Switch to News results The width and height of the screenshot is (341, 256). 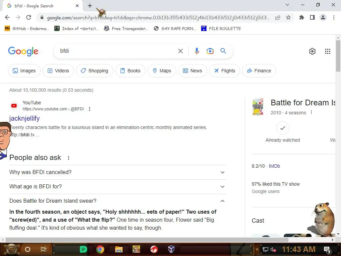[x=192, y=71]
